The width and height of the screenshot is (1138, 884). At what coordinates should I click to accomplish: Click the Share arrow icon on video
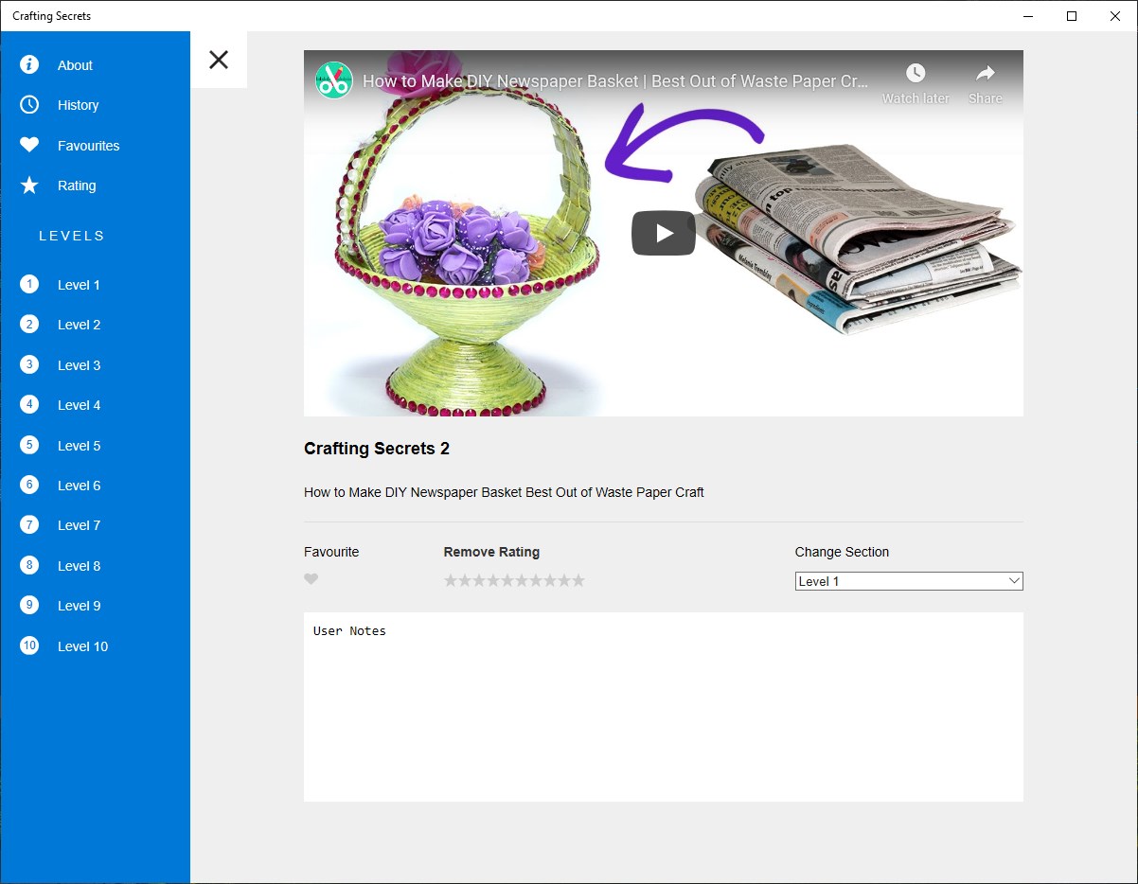[x=986, y=73]
